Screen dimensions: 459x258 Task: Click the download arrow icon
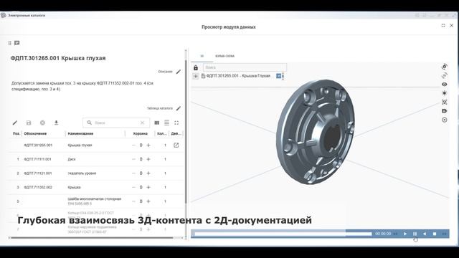[56, 123]
